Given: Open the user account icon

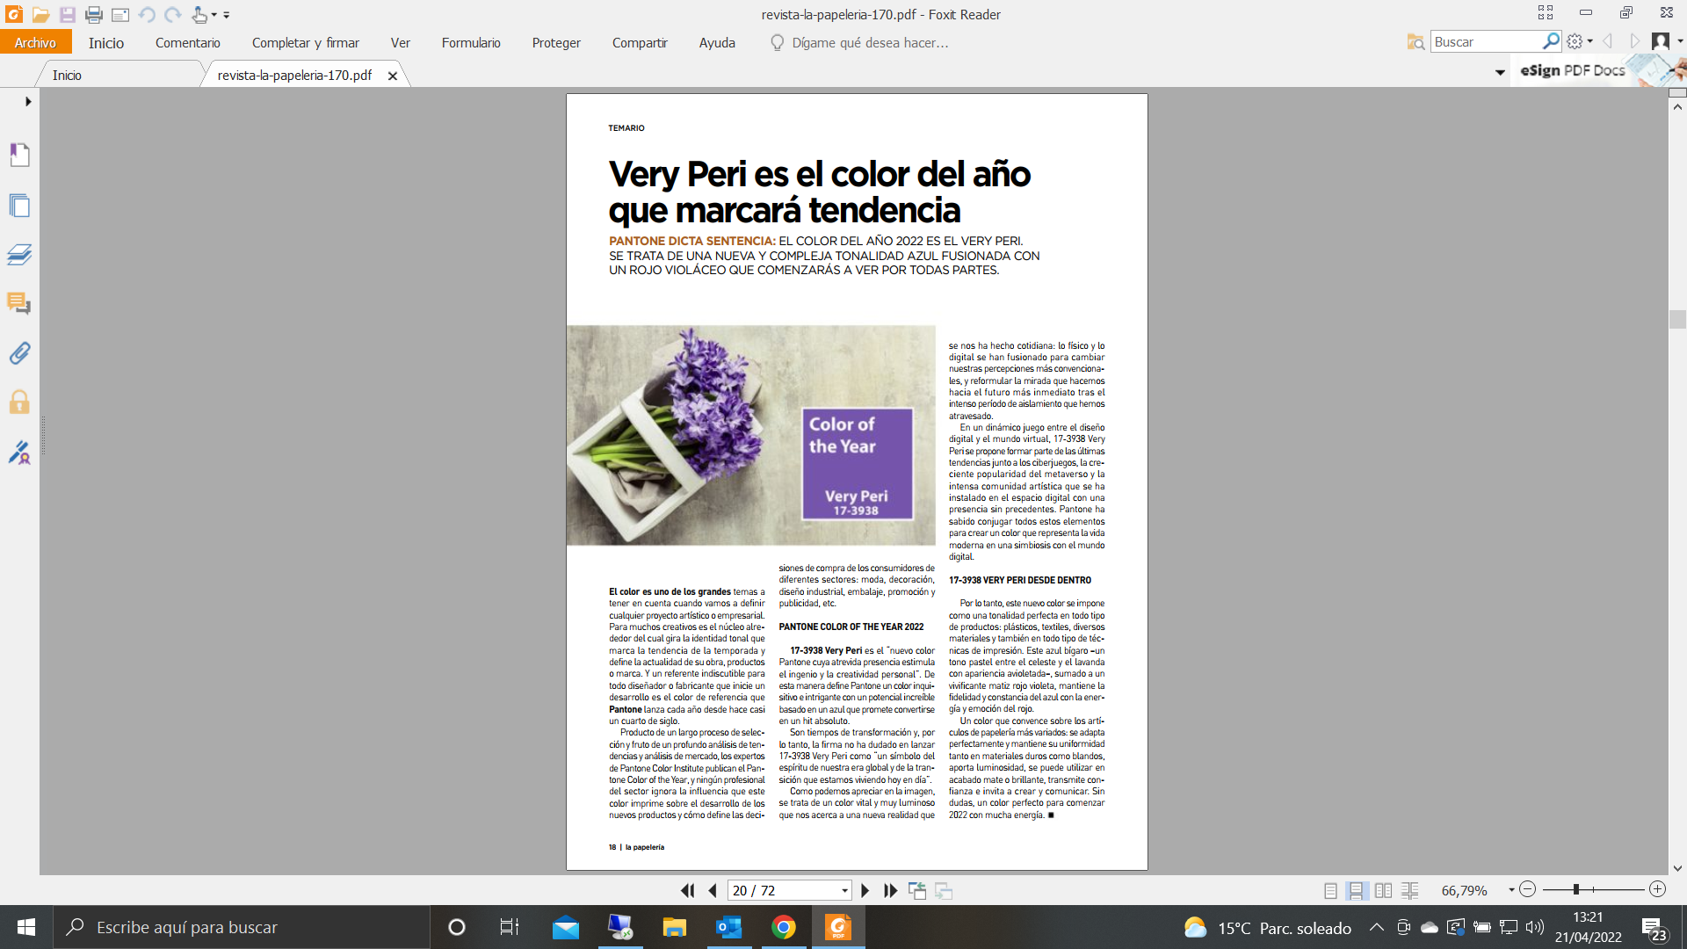Looking at the screenshot, I should point(1661,41).
